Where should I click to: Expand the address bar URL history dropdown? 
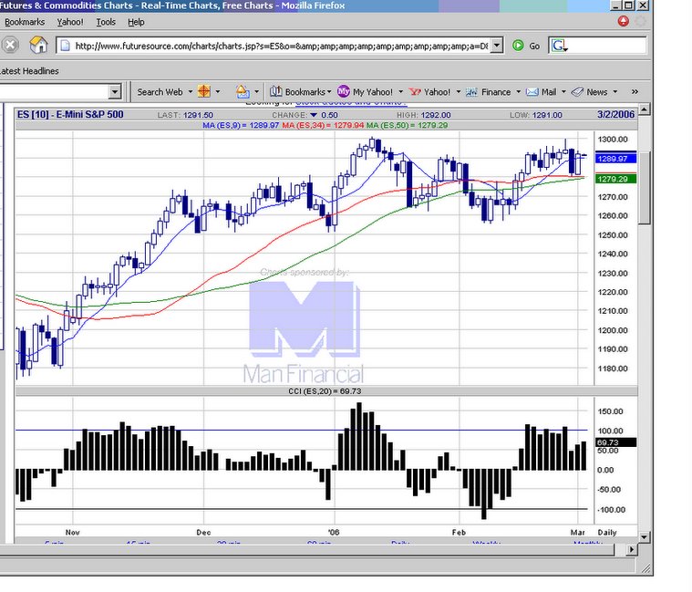pos(497,46)
